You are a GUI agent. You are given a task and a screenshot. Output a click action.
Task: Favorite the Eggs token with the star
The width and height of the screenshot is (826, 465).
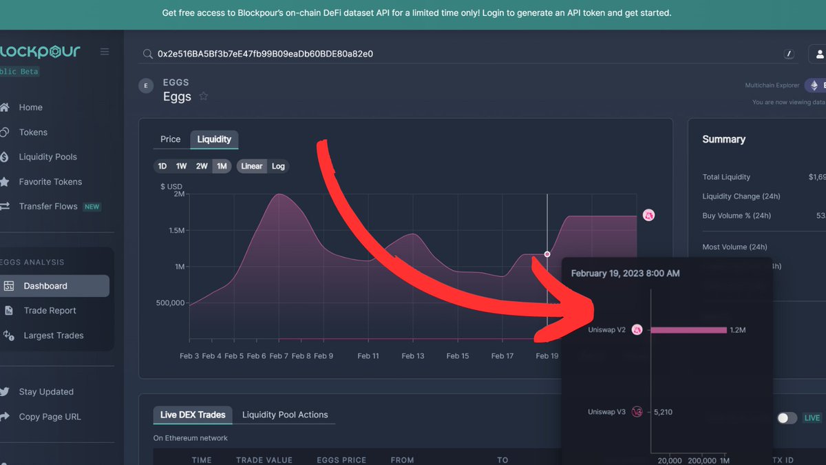(x=204, y=96)
